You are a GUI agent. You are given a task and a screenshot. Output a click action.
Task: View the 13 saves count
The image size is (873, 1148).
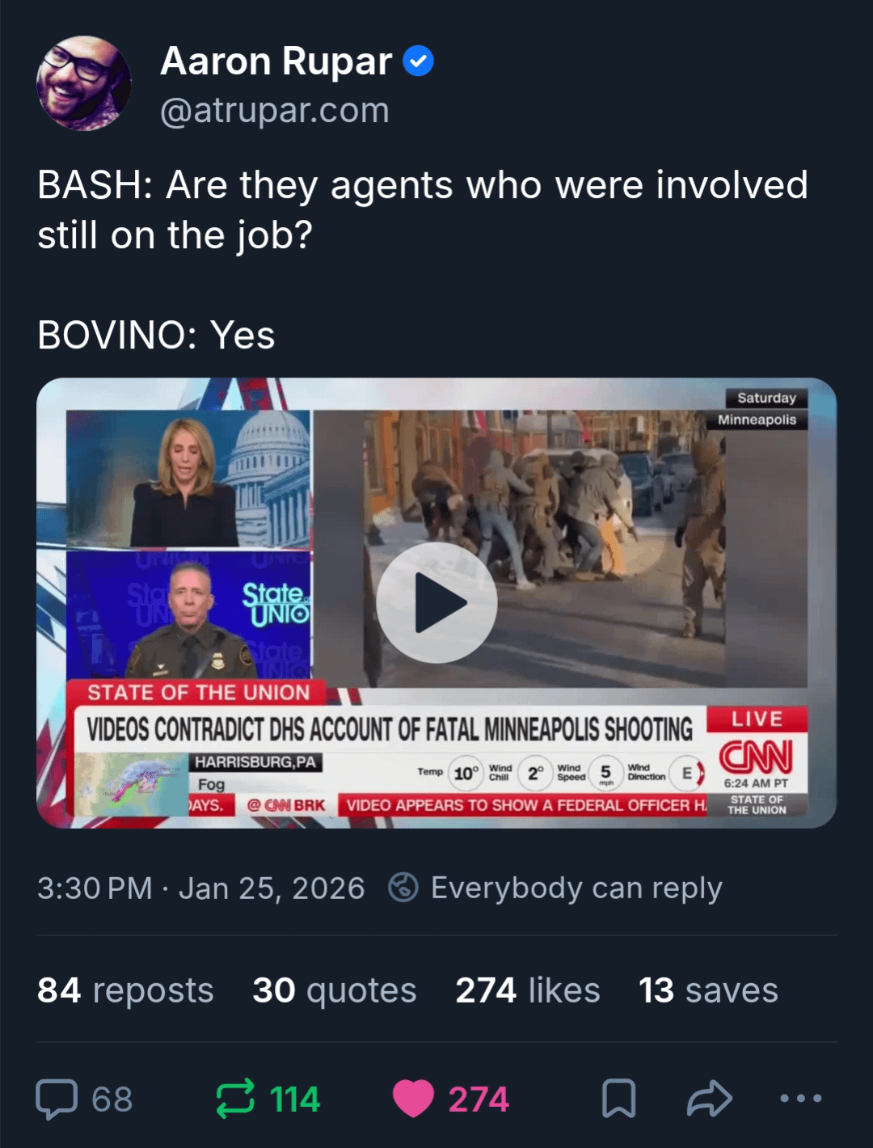click(708, 990)
